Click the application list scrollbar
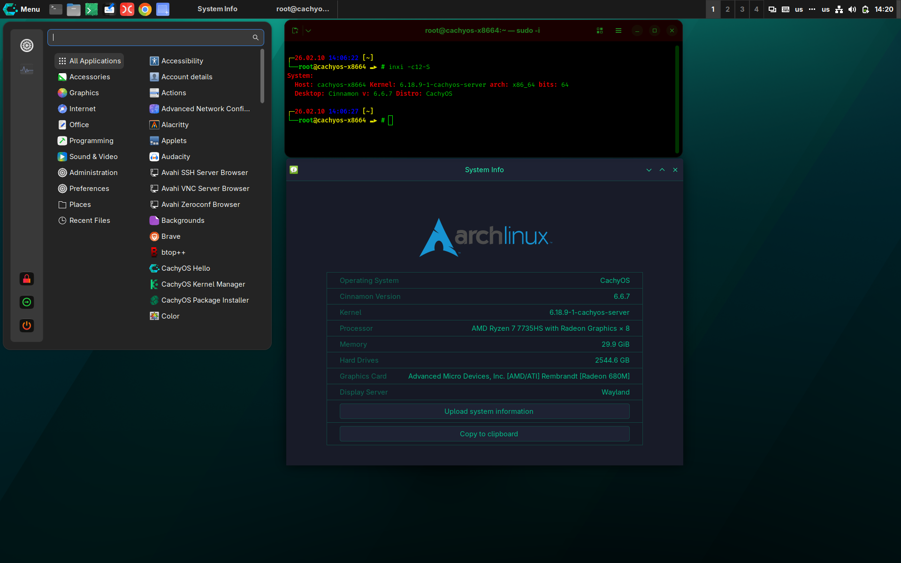Image resolution: width=901 pixels, height=563 pixels. pos(262,76)
